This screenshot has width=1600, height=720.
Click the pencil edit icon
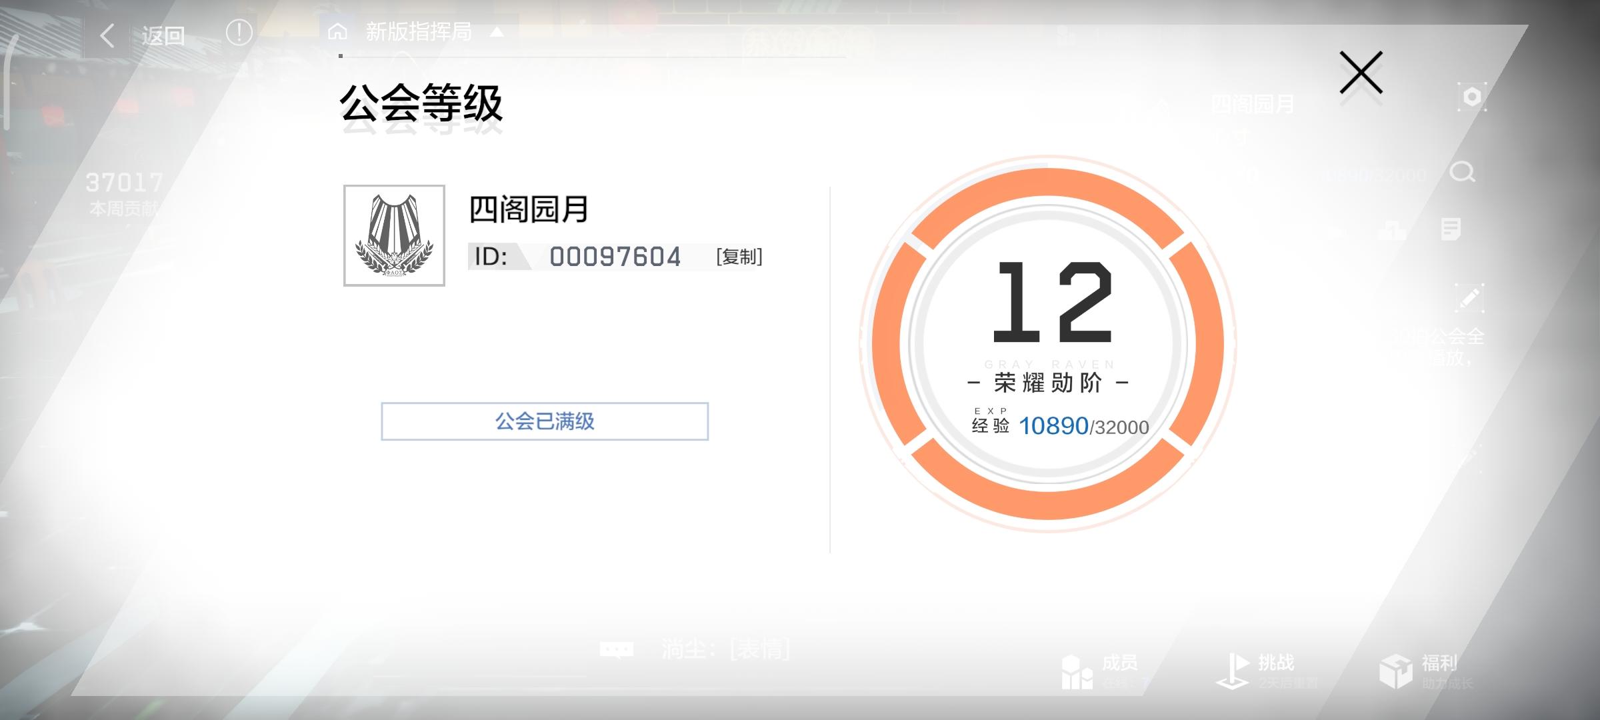pos(1469,298)
